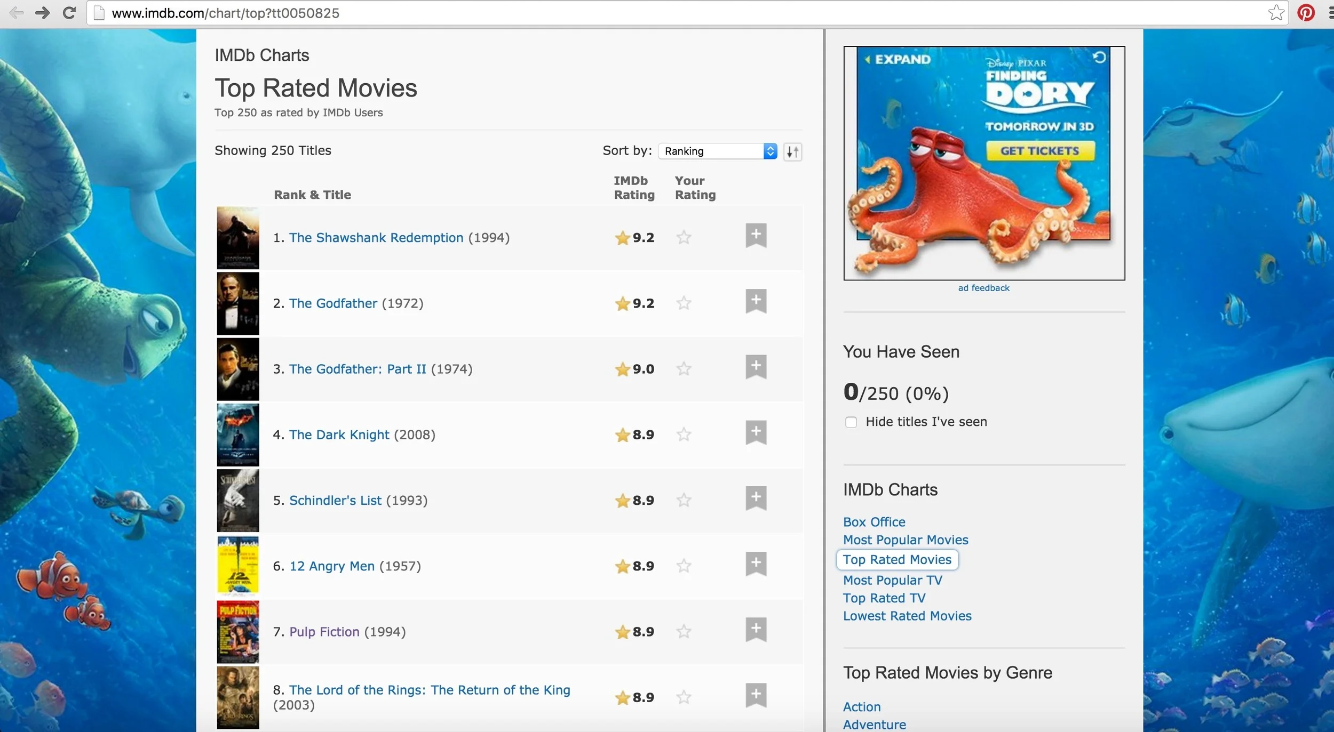Open Schindler's List title link
Viewport: 1334px width, 732px height.
click(x=335, y=501)
